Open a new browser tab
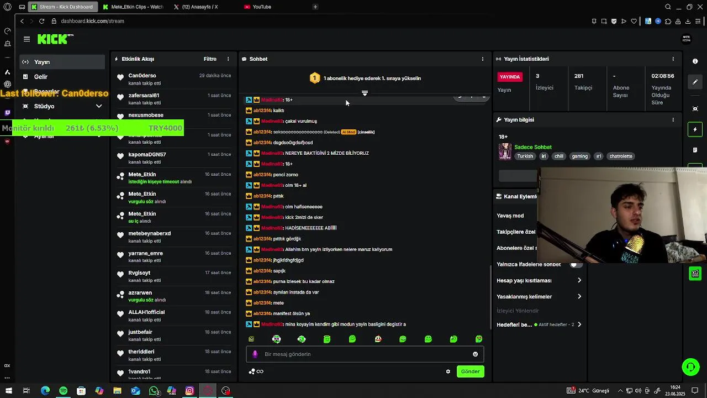The height and width of the screenshot is (398, 707). [315, 7]
